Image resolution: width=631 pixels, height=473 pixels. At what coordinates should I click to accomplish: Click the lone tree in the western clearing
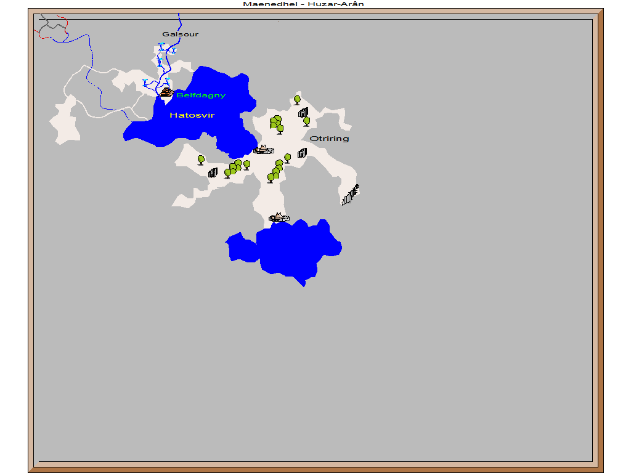coord(201,160)
